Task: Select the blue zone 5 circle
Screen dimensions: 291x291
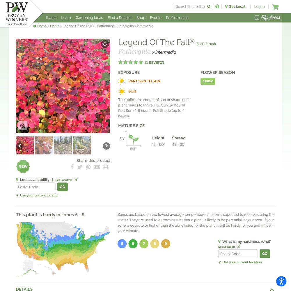Action: tap(122, 244)
